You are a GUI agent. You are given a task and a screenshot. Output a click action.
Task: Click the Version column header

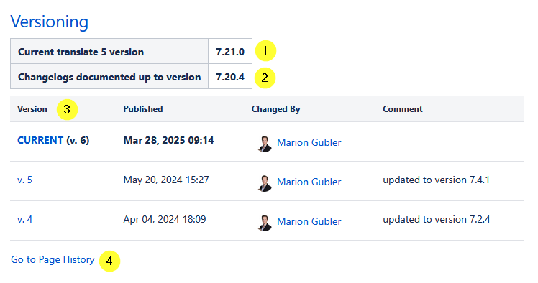pyautogui.click(x=32, y=109)
